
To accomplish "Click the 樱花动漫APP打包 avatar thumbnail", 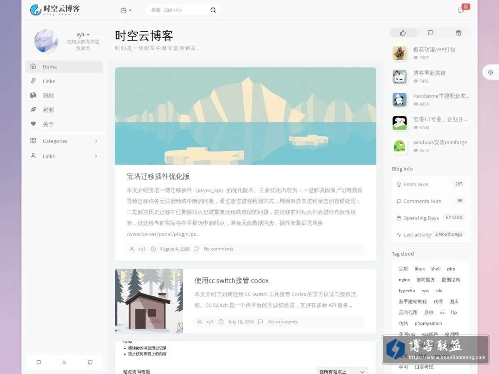I will point(400,53).
